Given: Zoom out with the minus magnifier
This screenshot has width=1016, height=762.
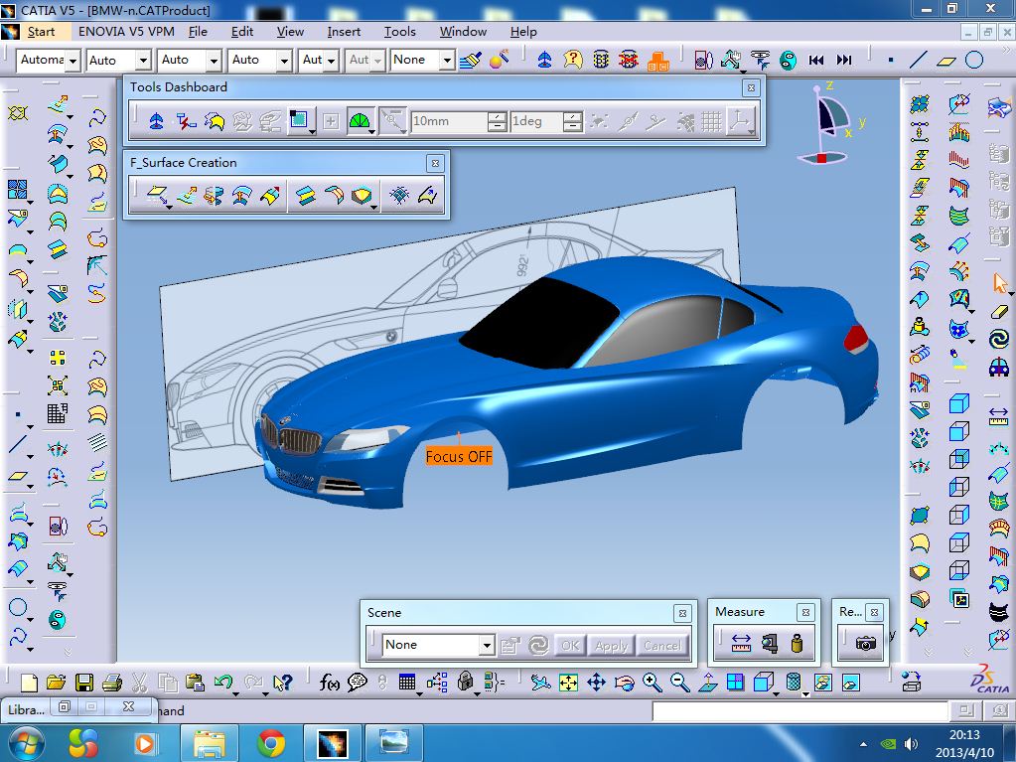Looking at the screenshot, I should coord(679,683).
